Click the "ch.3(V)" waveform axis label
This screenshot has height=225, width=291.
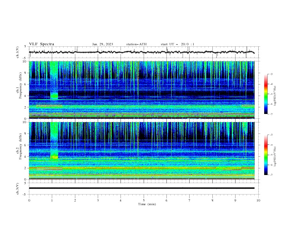(18, 189)
